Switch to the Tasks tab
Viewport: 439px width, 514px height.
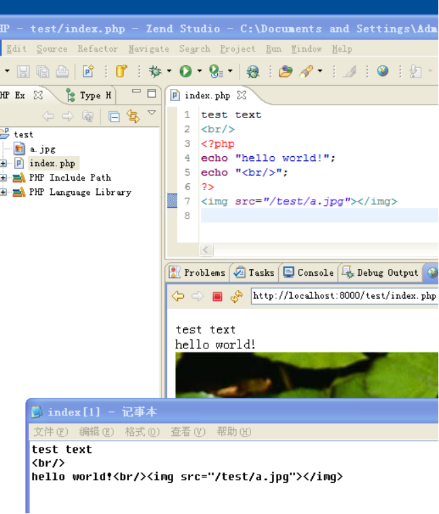(254, 272)
